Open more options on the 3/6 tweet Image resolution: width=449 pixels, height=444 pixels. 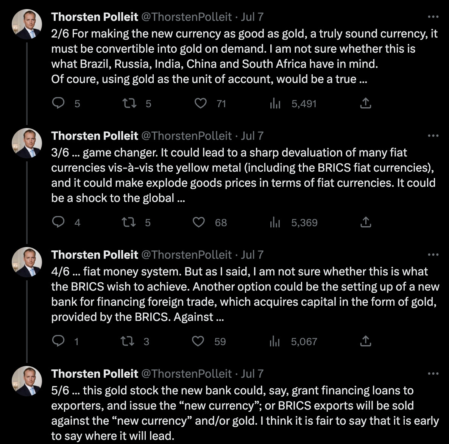(433, 136)
